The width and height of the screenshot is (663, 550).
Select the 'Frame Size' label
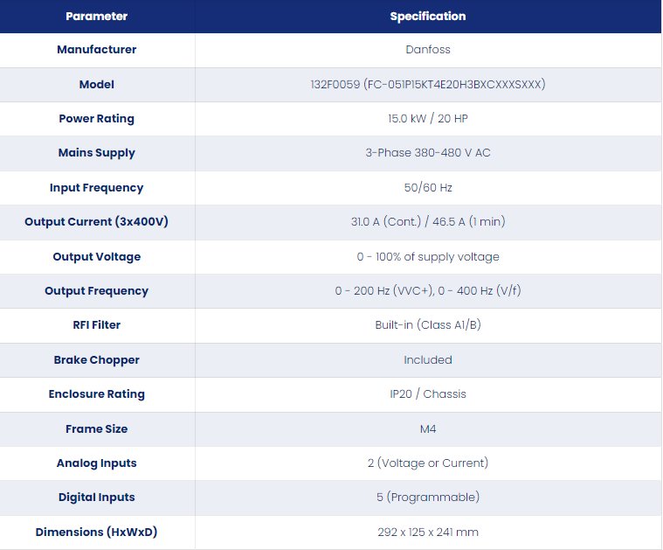click(96, 429)
